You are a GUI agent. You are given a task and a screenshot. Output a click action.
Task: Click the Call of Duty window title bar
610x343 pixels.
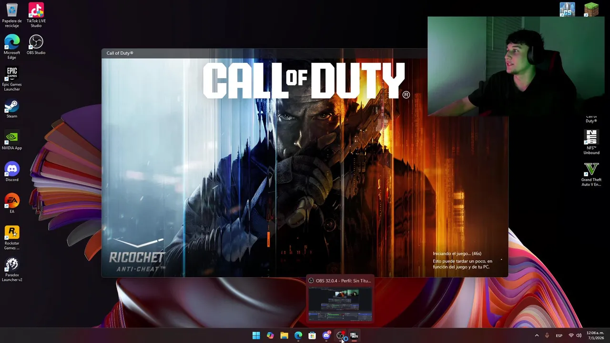click(264, 53)
